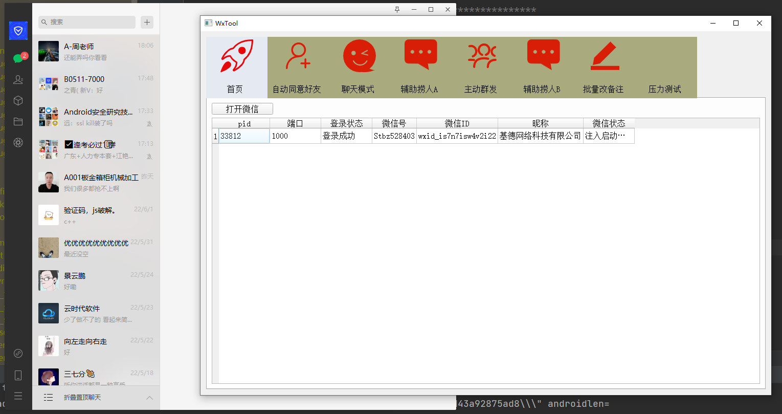
Task: Switch to the 首页 rocket tab
Action: (x=236, y=67)
